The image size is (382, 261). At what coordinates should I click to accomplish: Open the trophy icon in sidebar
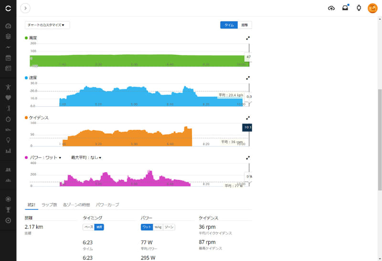click(8, 209)
